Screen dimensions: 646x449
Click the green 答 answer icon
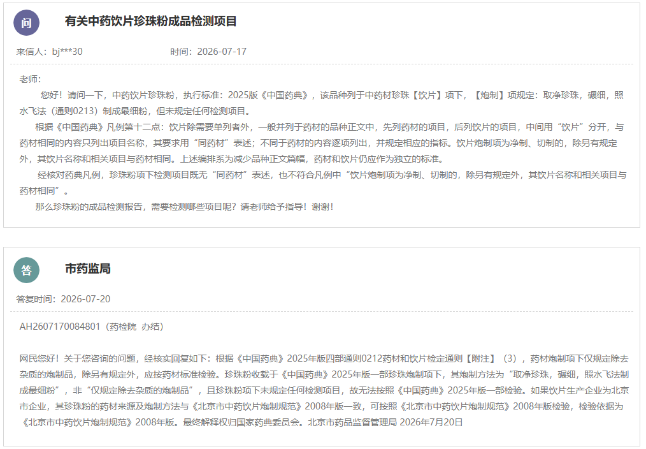pos(26,270)
